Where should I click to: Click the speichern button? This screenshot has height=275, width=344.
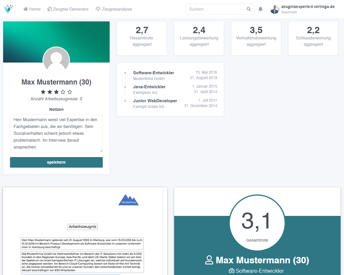(56, 162)
